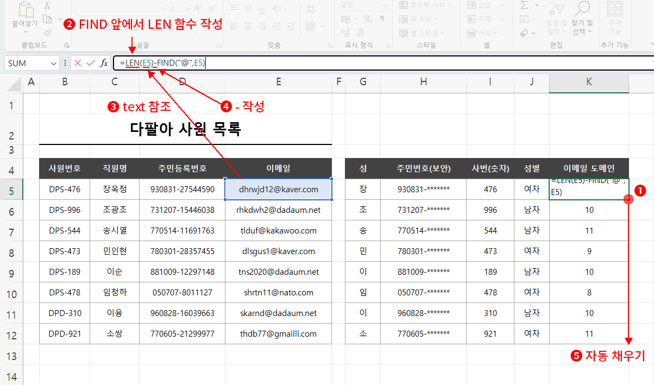The width and height of the screenshot is (654, 385).
Task: Click the Fill down-arrow icon
Action: coord(524,20)
